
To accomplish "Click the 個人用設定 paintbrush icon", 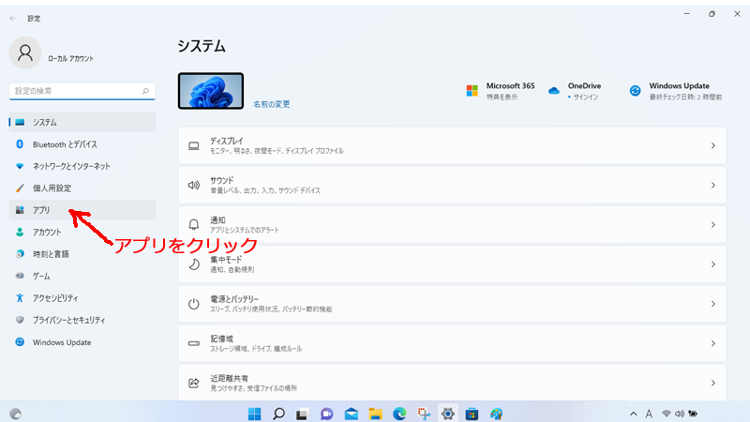I will [x=20, y=188].
